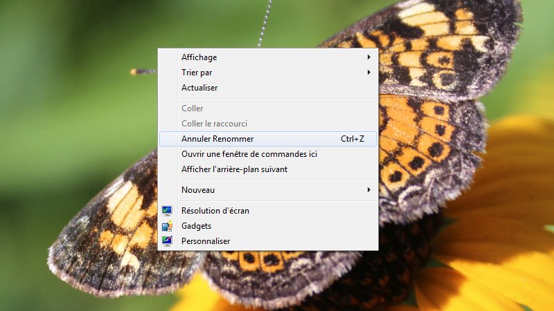Open the Nouveau menu entry

coord(268,189)
